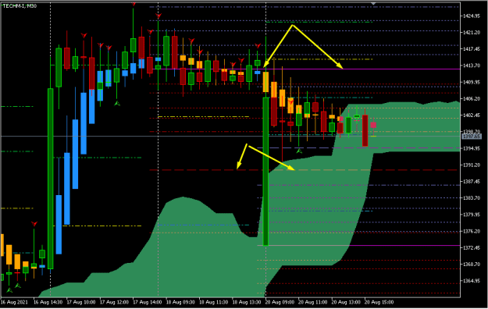
Task: Click price scale label 1402.45
Action: [x=472, y=115]
